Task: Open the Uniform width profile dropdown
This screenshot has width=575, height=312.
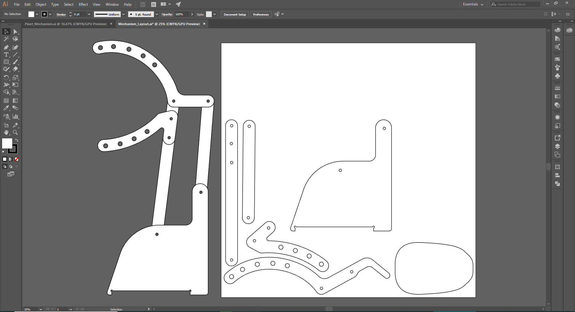Action: pos(123,14)
